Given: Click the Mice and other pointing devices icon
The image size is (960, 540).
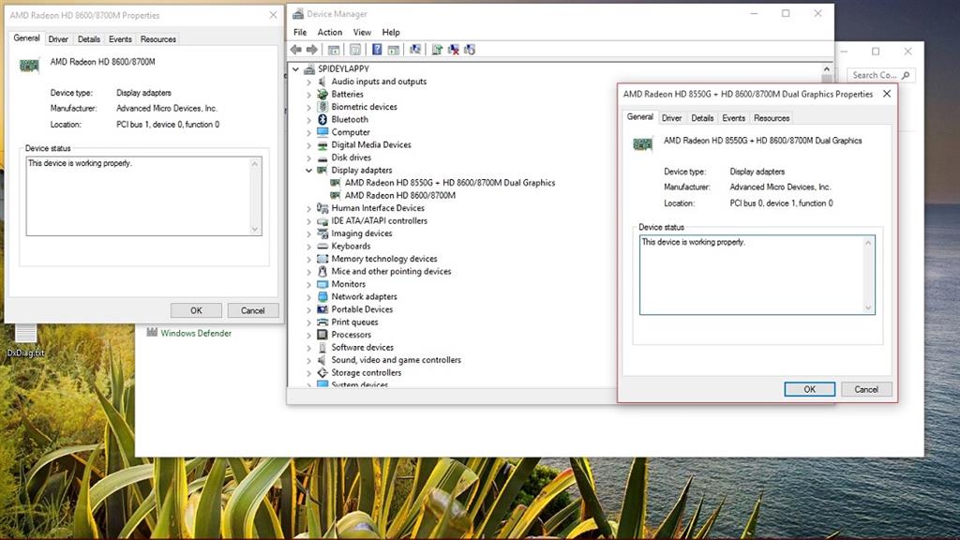Looking at the screenshot, I should (x=322, y=271).
